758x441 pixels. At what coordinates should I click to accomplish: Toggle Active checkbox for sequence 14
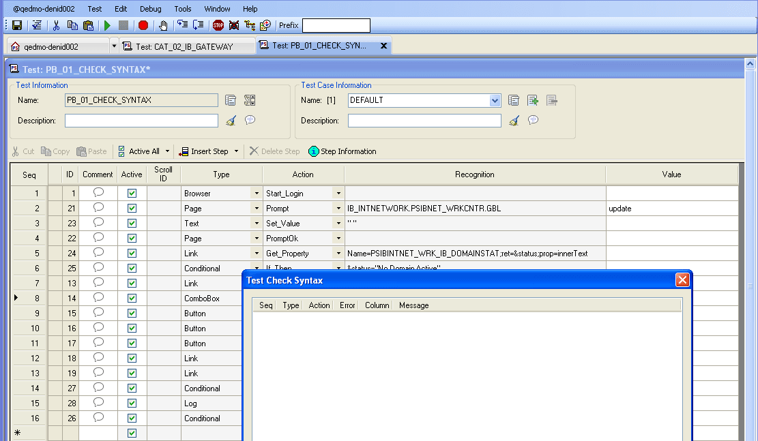click(x=132, y=388)
